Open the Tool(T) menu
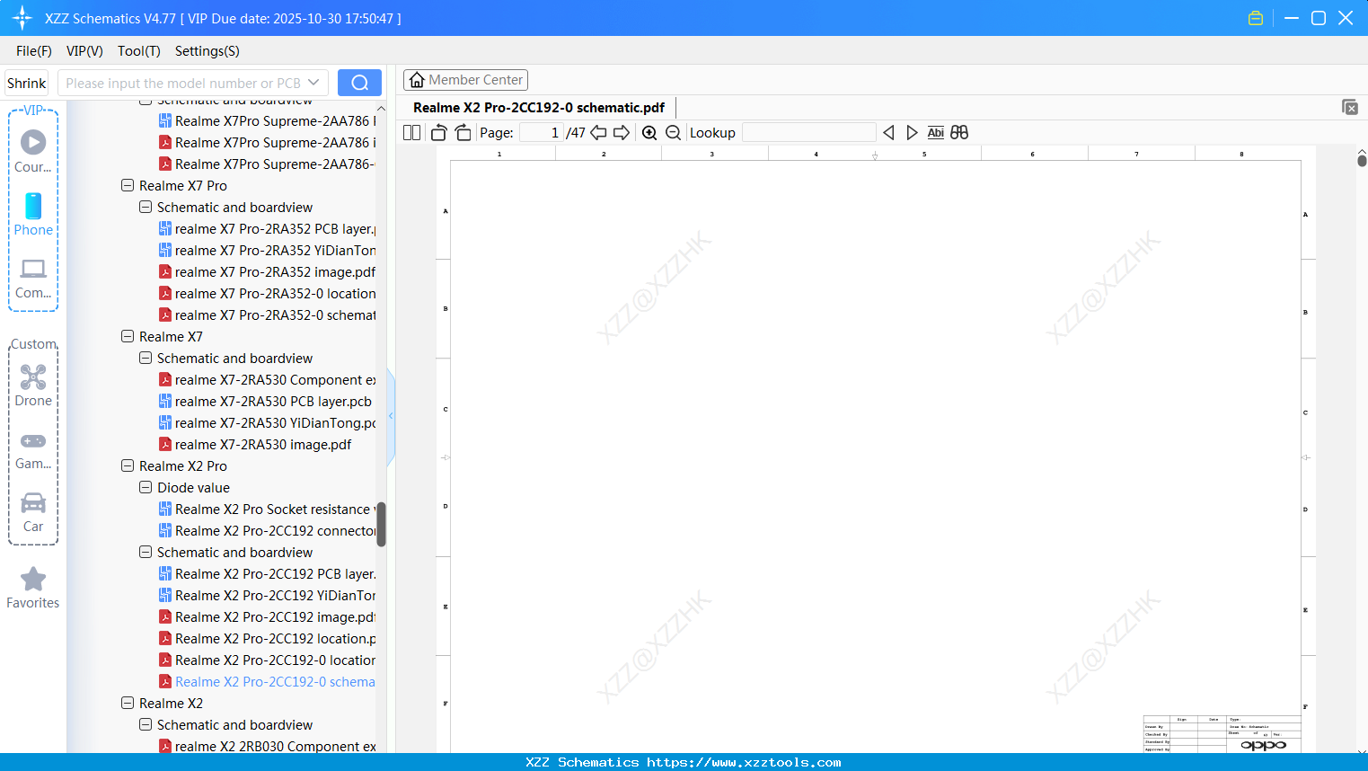 click(139, 51)
